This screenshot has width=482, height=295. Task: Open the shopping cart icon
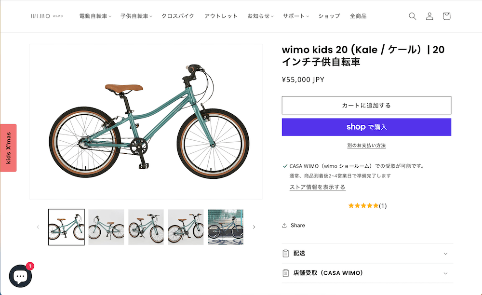(x=446, y=16)
